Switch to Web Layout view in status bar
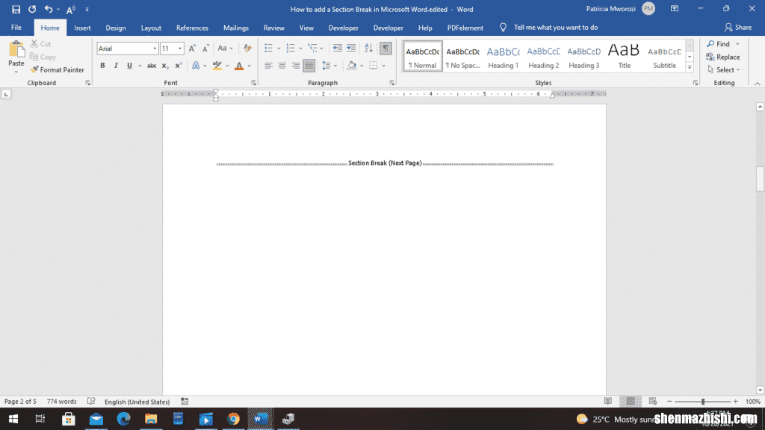This screenshot has height=430, width=765. point(653,401)
